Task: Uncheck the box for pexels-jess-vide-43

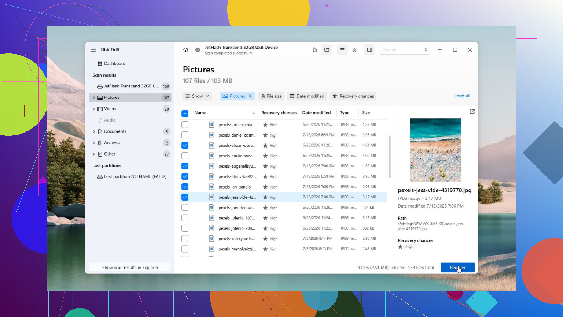Action: click(x=185, y=197)
